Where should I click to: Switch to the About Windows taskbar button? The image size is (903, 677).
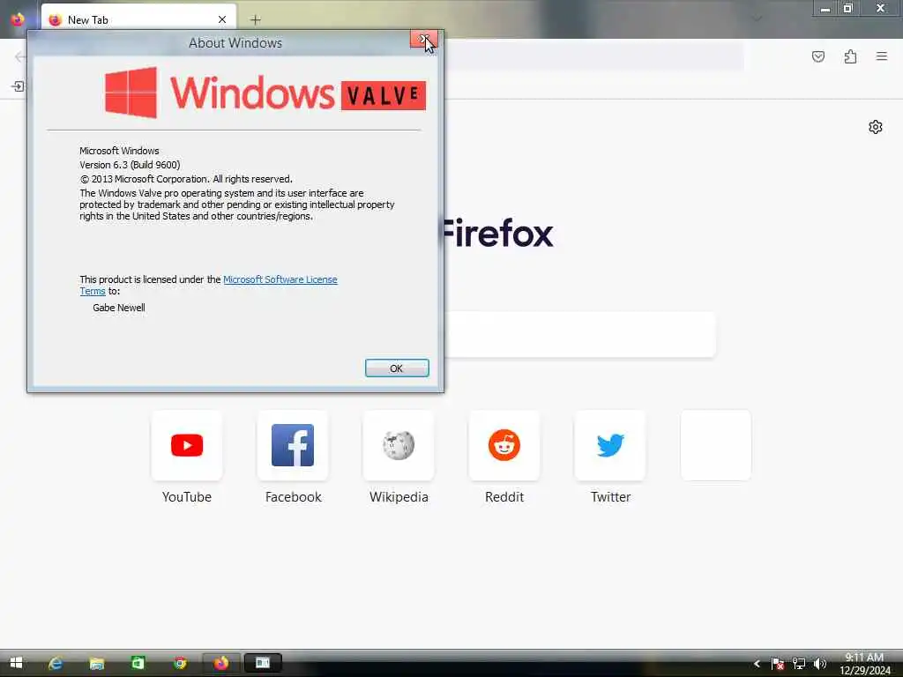263,663
